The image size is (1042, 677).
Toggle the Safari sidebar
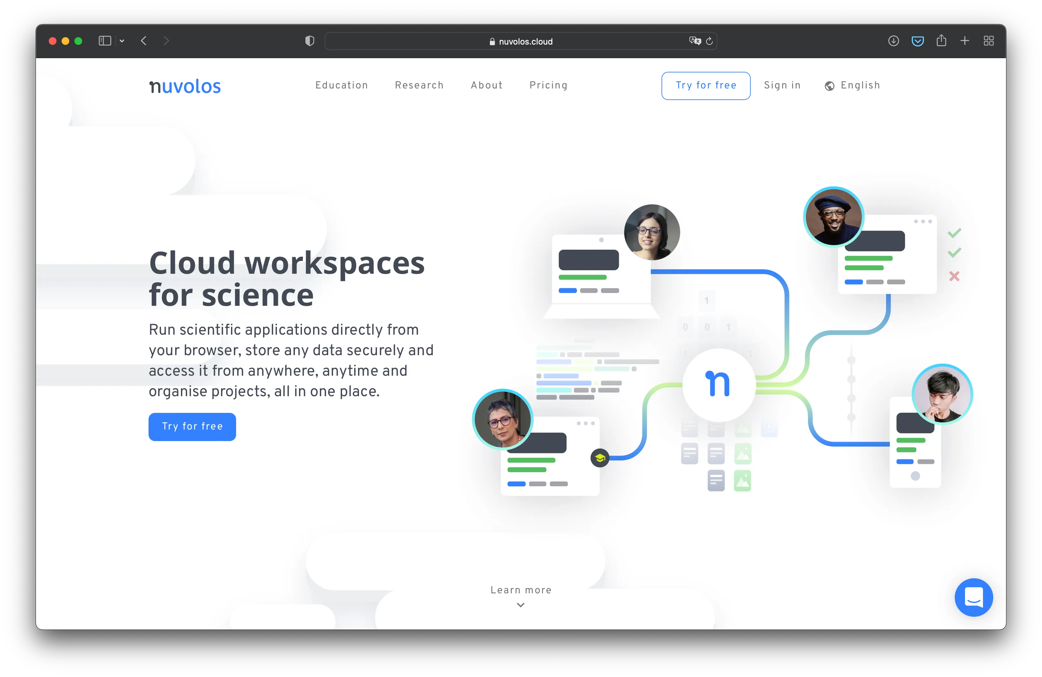coord(105,41)
